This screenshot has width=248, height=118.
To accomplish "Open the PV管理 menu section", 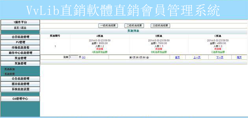I will pos(20,42).
